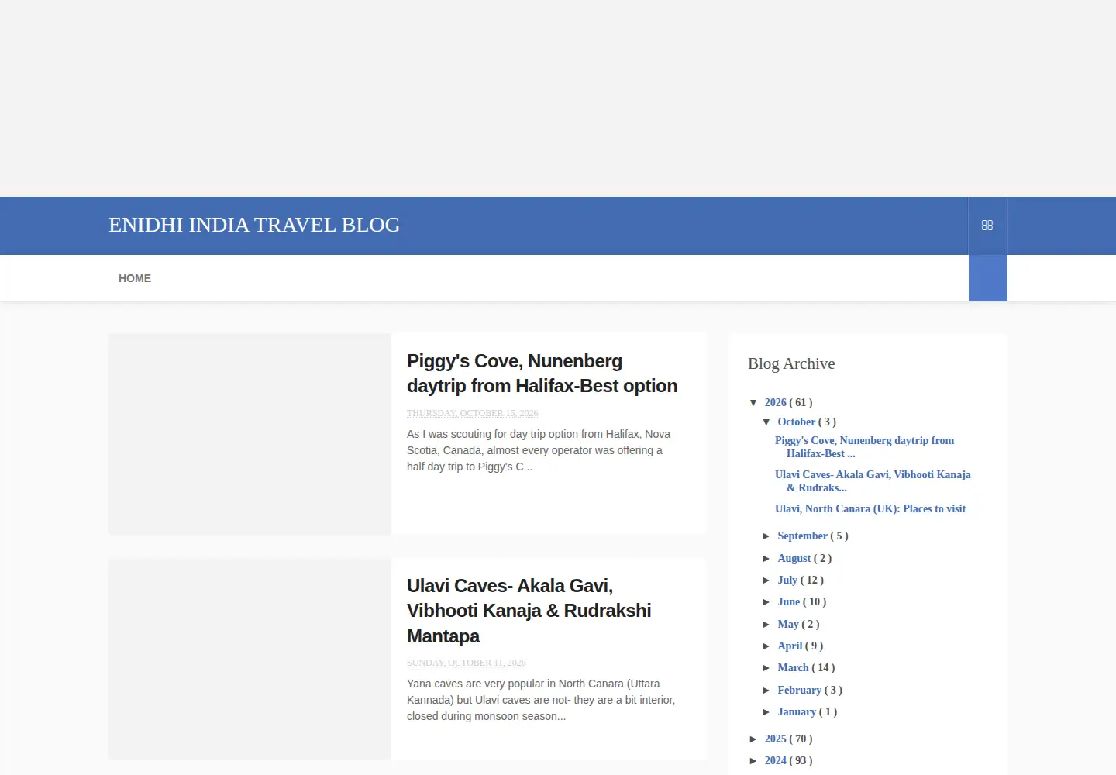Open the September archive link
1116x775 pixels.
[803, 536]
